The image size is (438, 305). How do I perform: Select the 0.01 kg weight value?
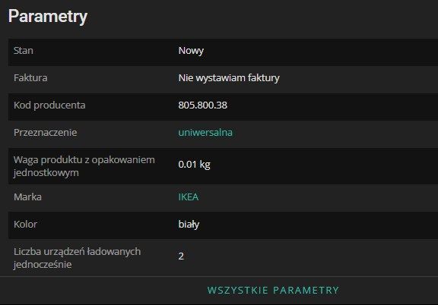194,164
